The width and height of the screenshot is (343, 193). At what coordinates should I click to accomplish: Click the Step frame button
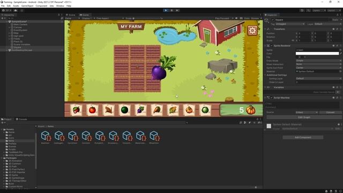(x=177, y=10)
